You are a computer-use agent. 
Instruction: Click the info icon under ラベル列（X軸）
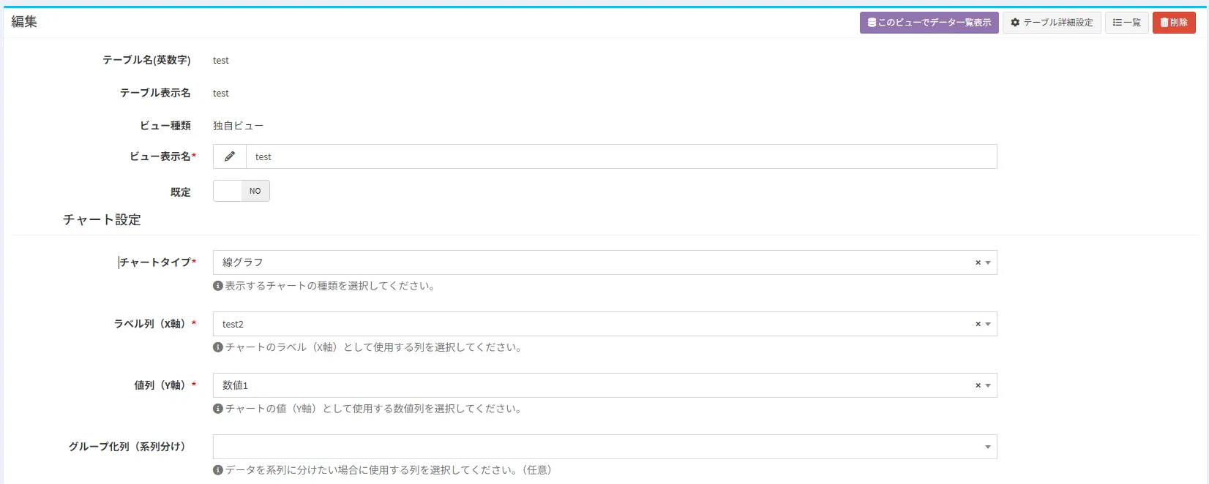pos(218,347)
